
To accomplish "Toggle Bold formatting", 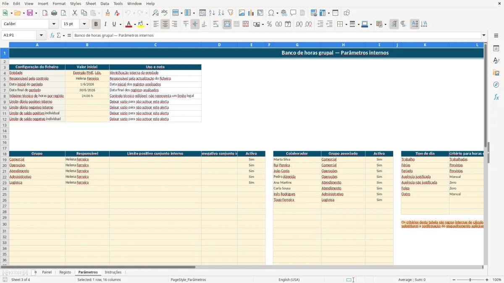I will click(96, 24).
